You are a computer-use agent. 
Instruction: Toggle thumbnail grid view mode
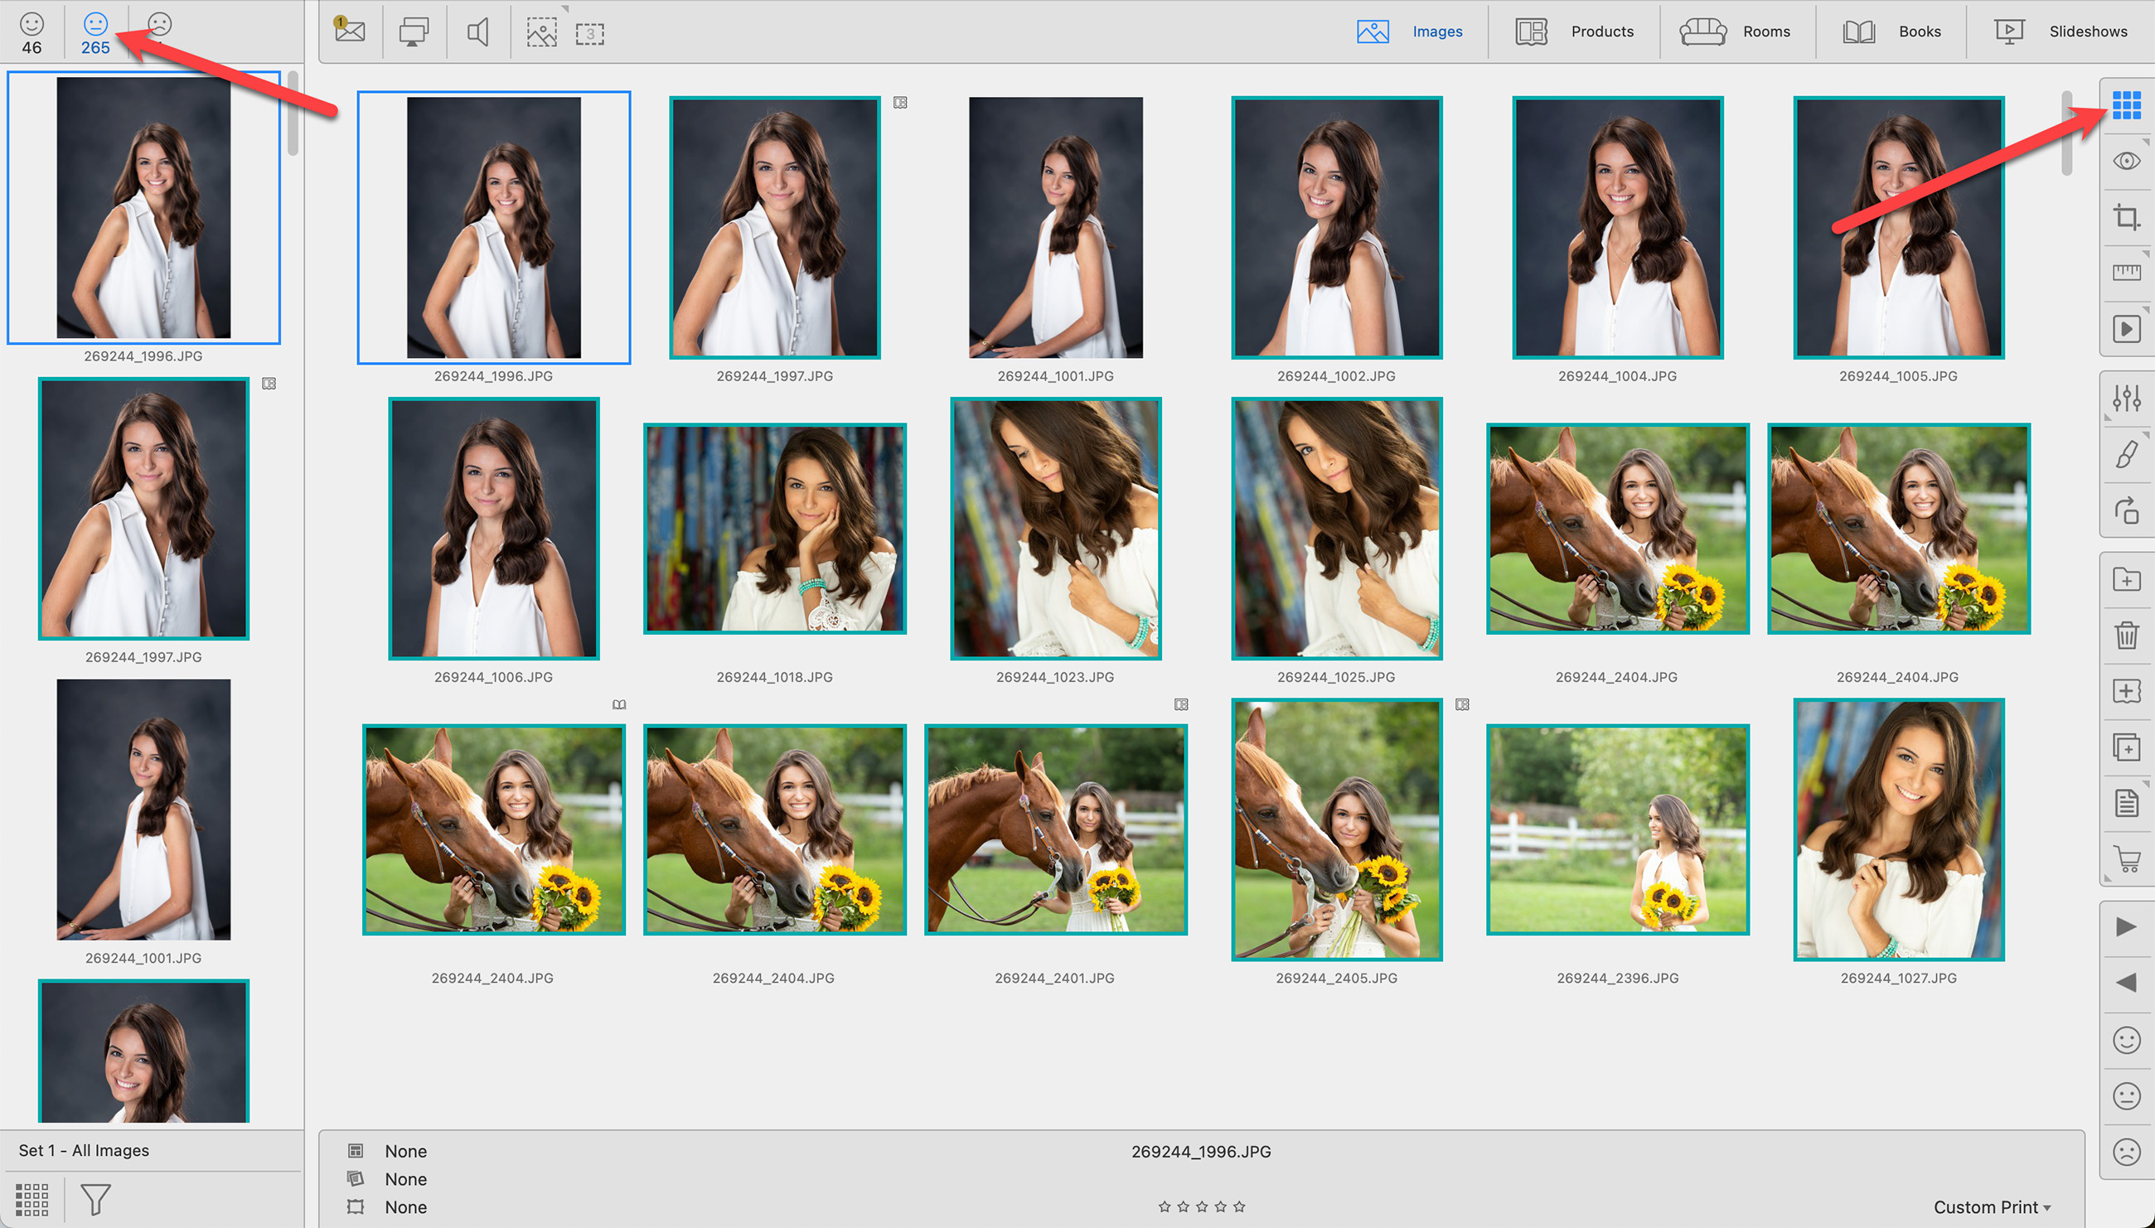(x=2125, y=104)
